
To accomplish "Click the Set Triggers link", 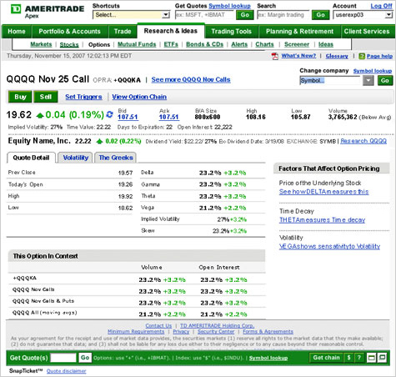I will point(83,97).
